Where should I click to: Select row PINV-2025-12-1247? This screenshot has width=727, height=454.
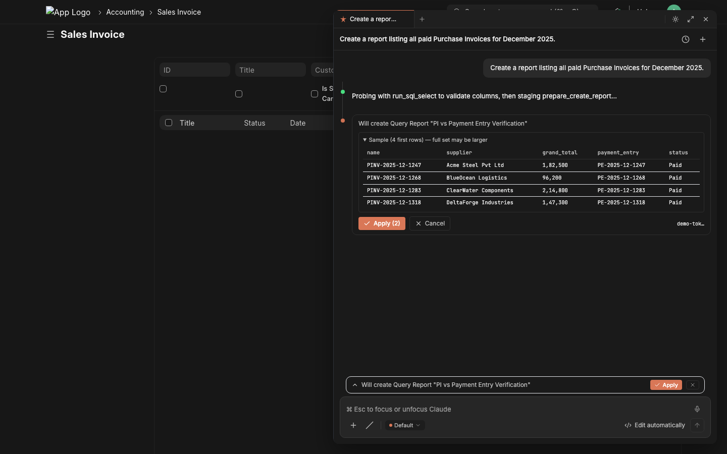(531, 165)
